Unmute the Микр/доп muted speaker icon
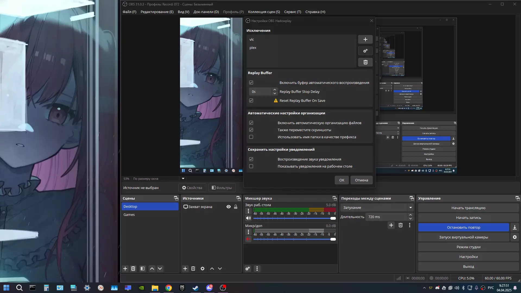Screen dimensions: 521x293 [x=248, y=239]
